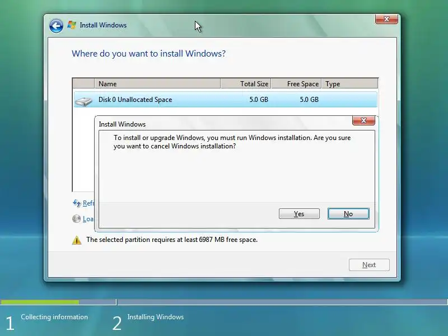
Task: Click the 5.0 GB Free Space value
Action: 309,100
